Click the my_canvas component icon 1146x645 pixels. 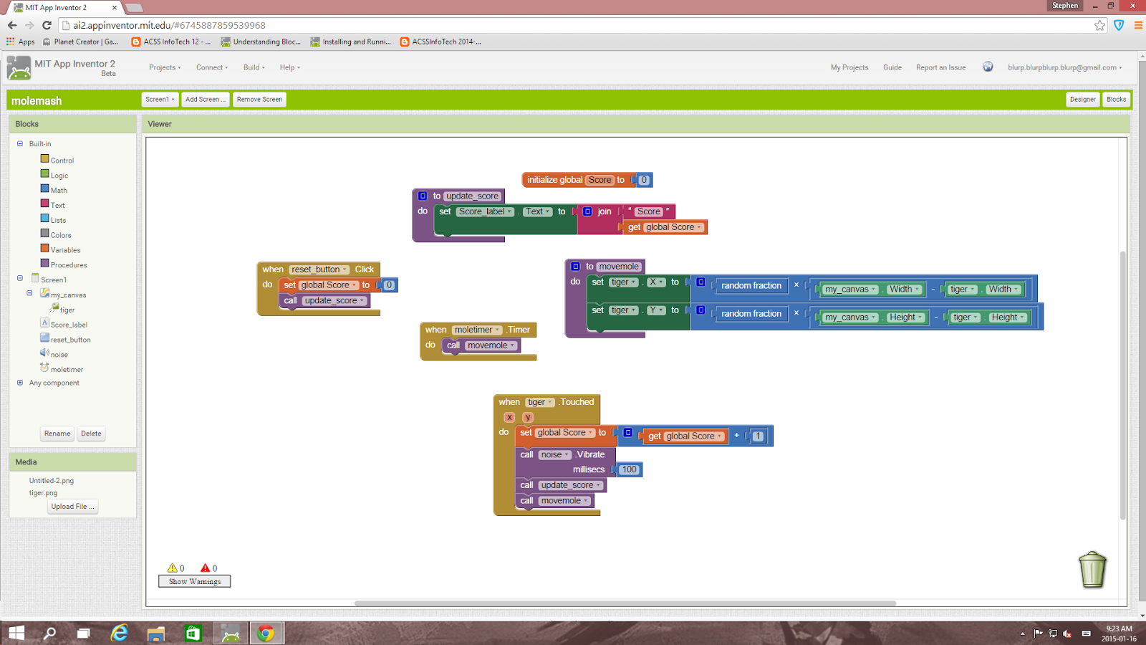point(44,293)
